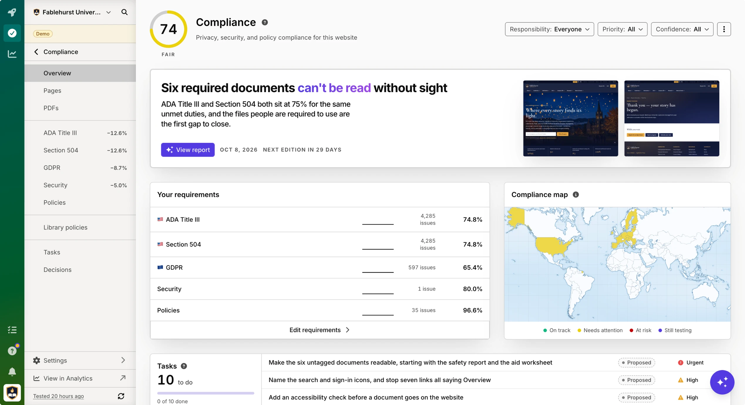
Task: Open PDFs in the sidebar
Action: point(80,108)
